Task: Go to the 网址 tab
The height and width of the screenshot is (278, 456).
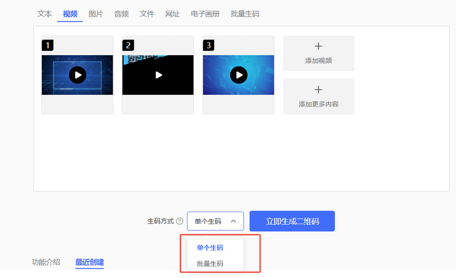Action: (x=172, y=13)
